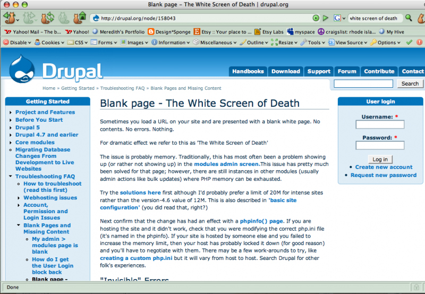The width and height of the screenshot is (425, 294).
Task: Open the Contribute tab
Action: click(379, 71)
